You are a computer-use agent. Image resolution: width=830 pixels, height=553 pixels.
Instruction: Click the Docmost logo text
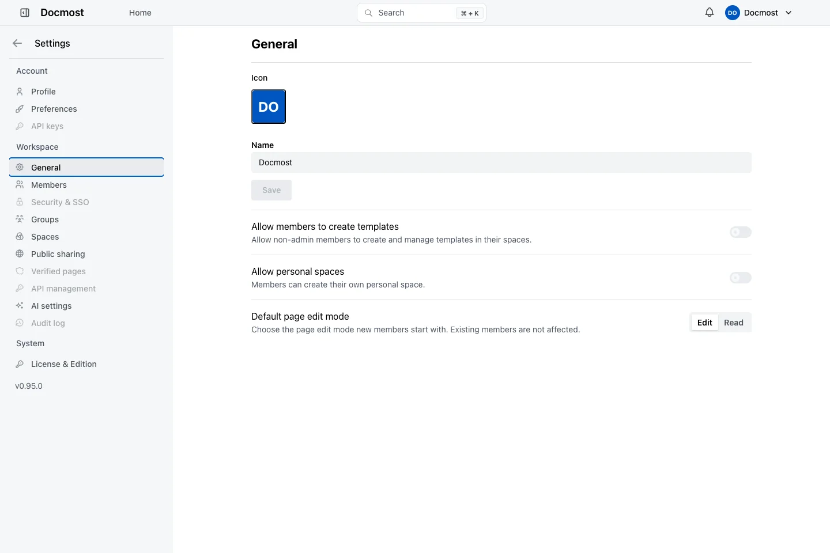62,13
